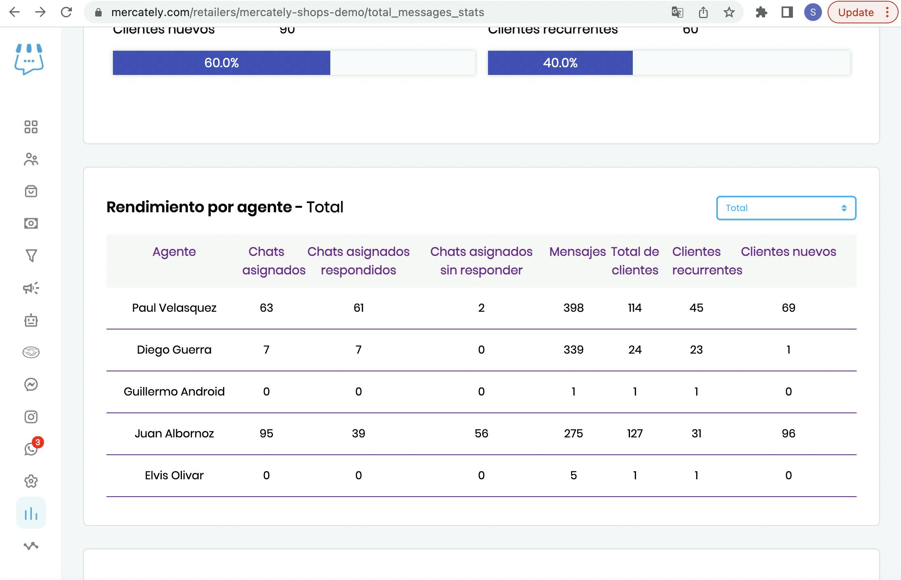Reload the page with the refresh icon

pyautogui.click(x=66, y=12)
